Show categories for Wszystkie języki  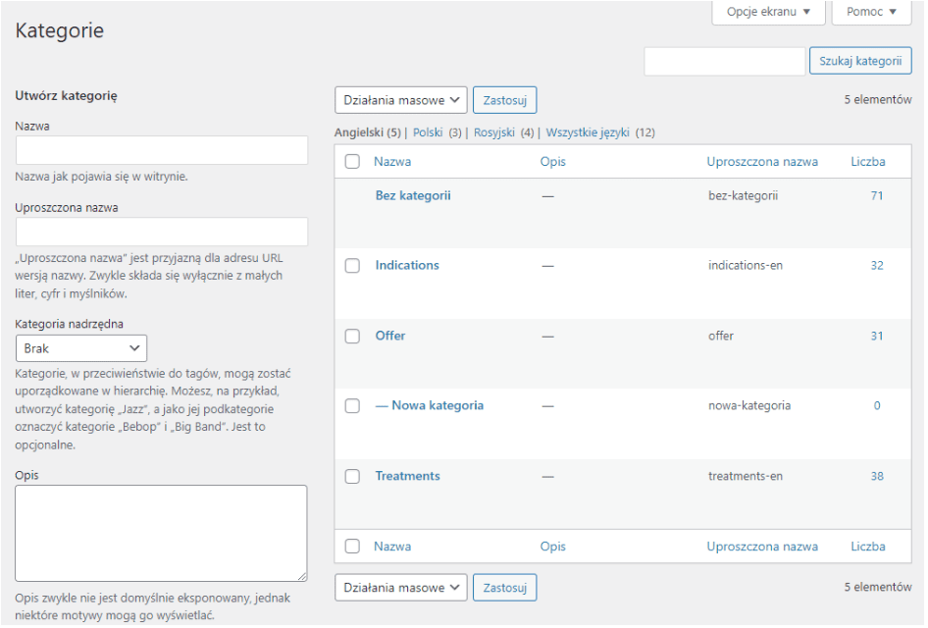588,132
